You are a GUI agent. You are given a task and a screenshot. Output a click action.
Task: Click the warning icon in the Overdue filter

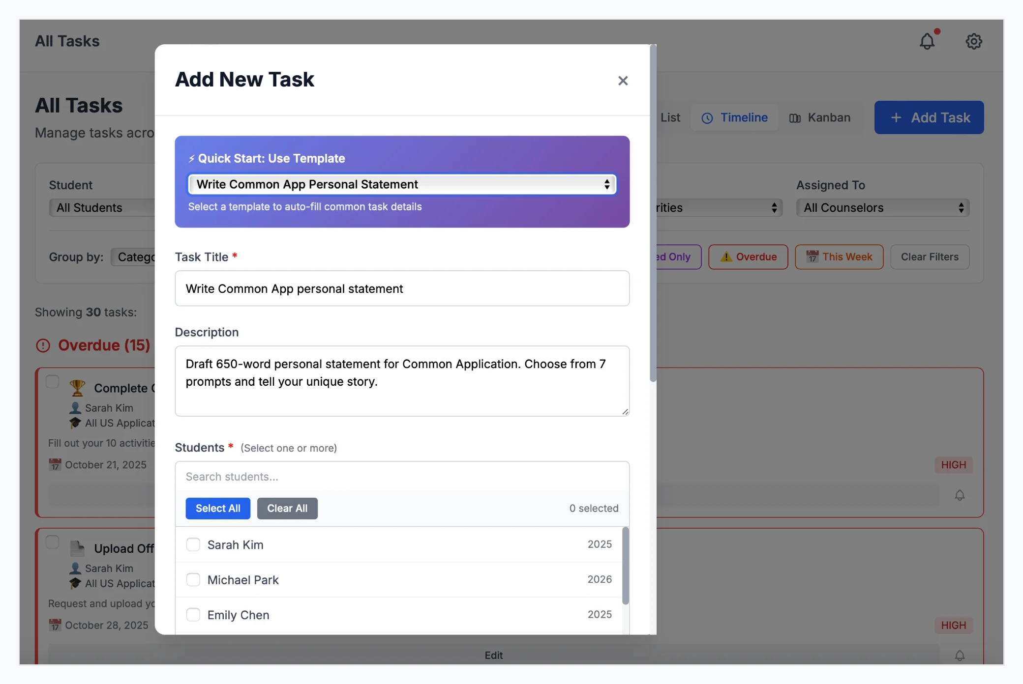point(726,256)
